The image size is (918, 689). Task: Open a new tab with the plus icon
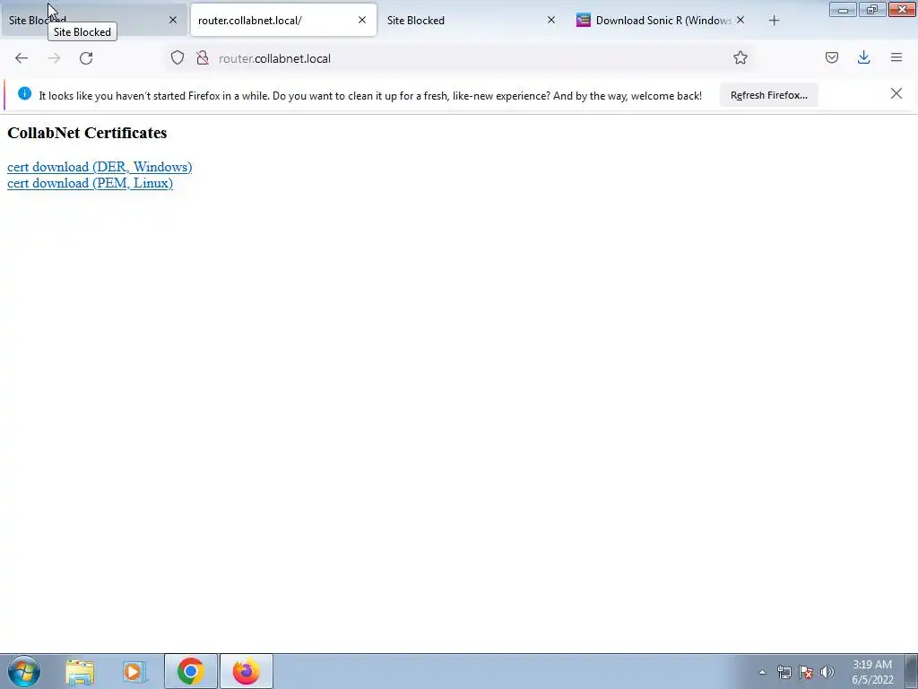[x=774, y=21]
